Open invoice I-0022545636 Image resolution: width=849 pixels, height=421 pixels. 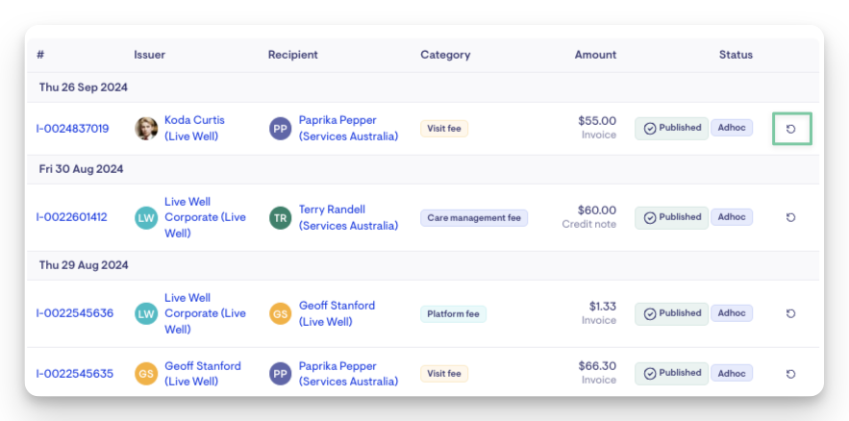[x=74, y=313]
